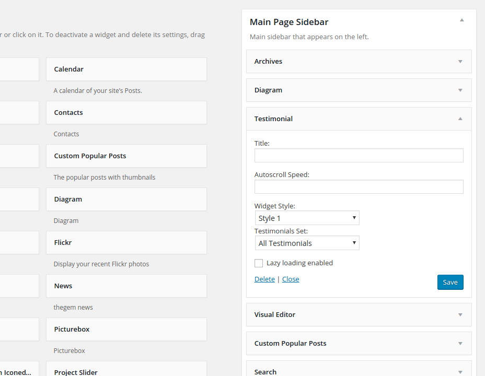Image resolution: width=485 pixels, height=376 pixels.
Task: Open the Testimonials Set dropdown
Action: click(307, 243)
